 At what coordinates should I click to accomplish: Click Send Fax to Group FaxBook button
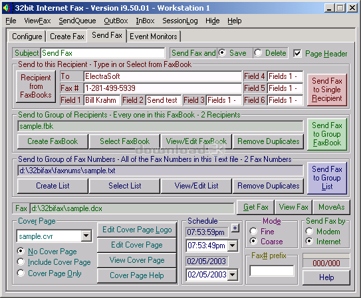pyautogui.click(x=327, y=134)
